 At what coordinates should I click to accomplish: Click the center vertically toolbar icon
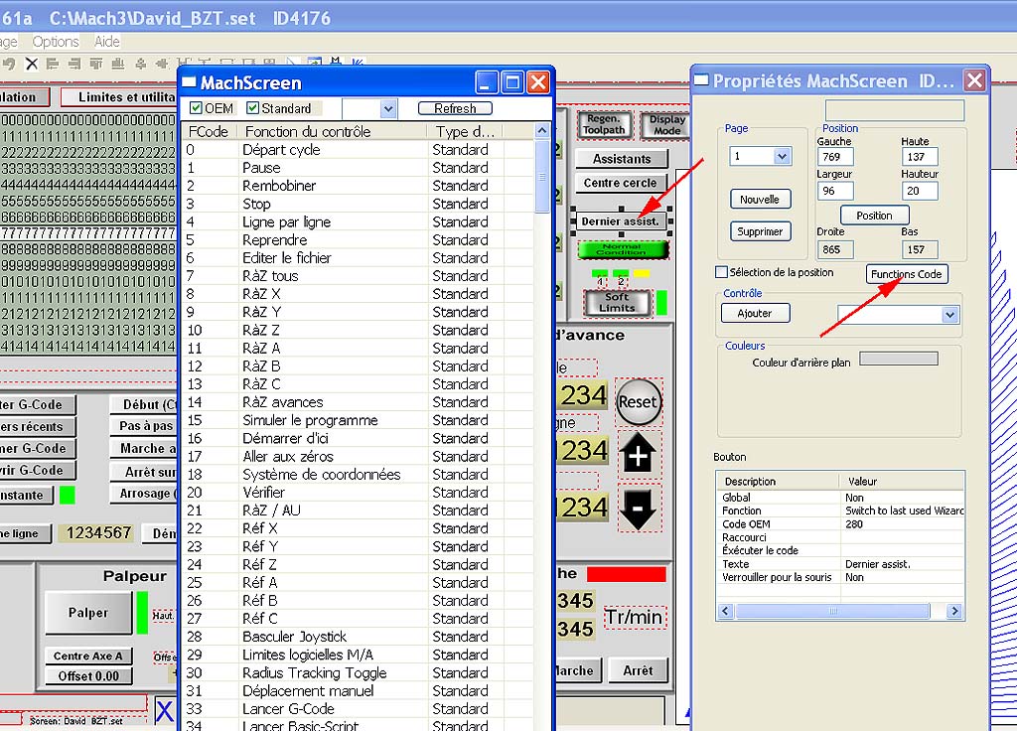point(160,64)
